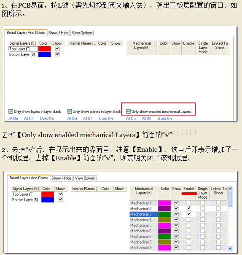Image resolution: width=242 pixels, height=255 pixels.
Task: Toggle Only show layers in layer stack
Action: pyautogui.click(x=11, y=112)
